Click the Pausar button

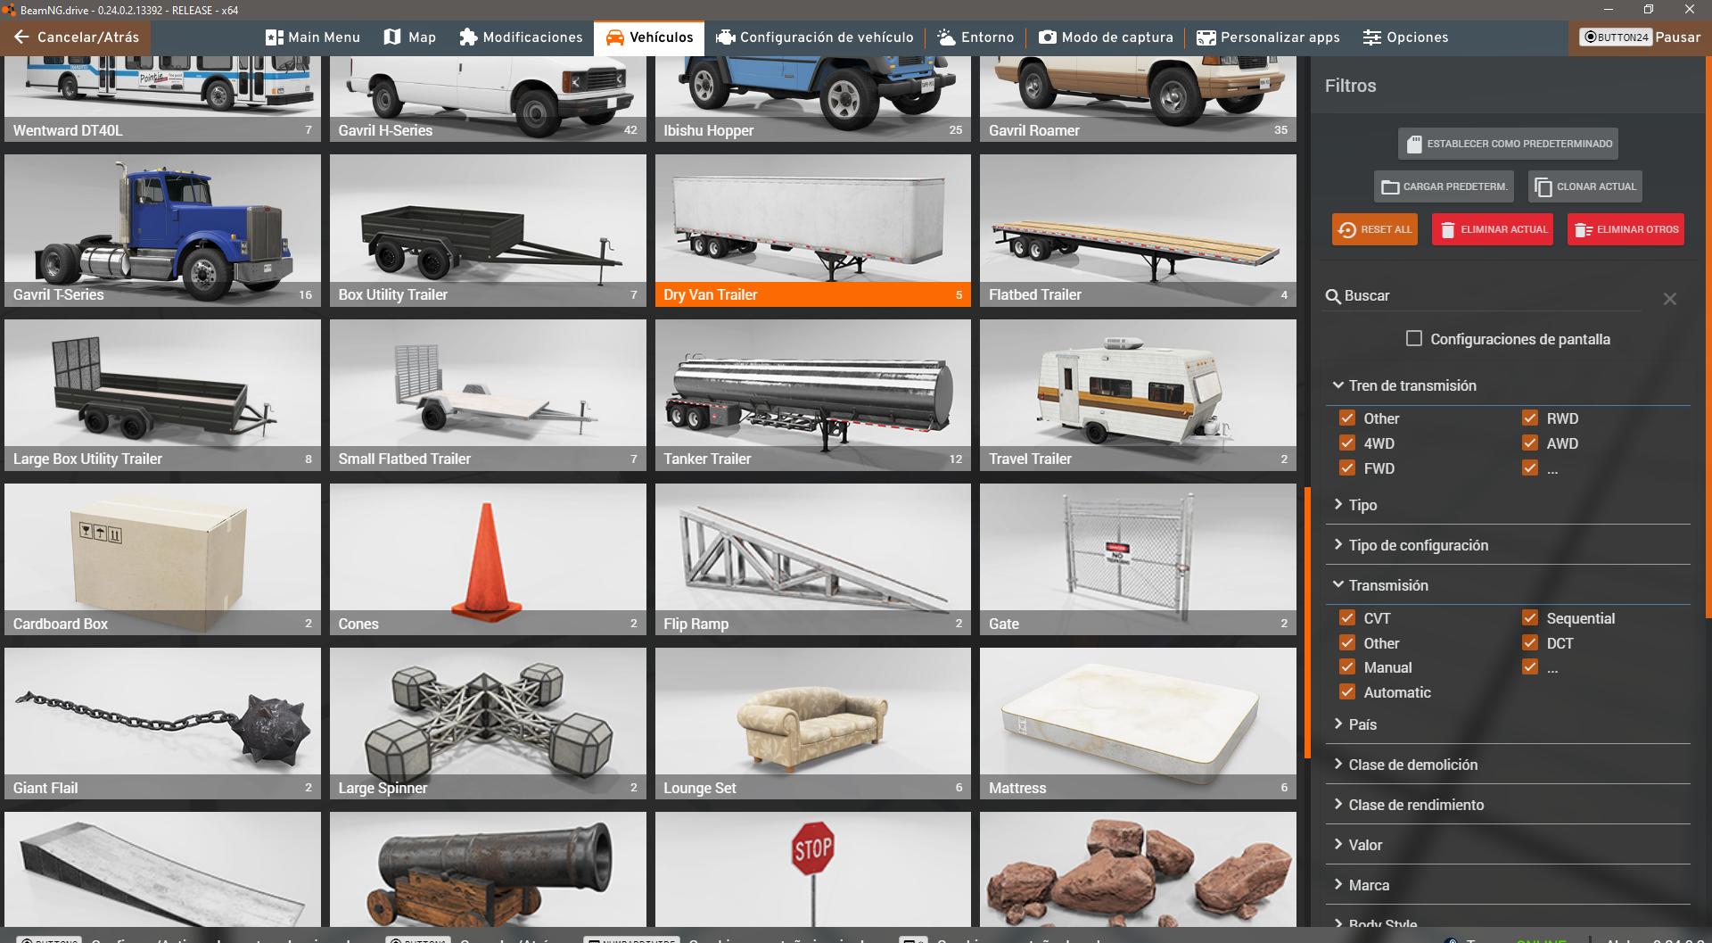click(x=1640, y=37)
